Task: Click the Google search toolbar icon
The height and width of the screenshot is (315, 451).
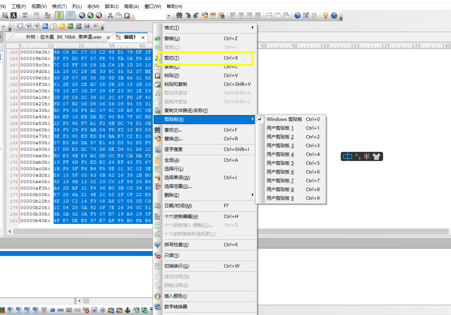Action: pyautogui.click(x=20, y=26)
